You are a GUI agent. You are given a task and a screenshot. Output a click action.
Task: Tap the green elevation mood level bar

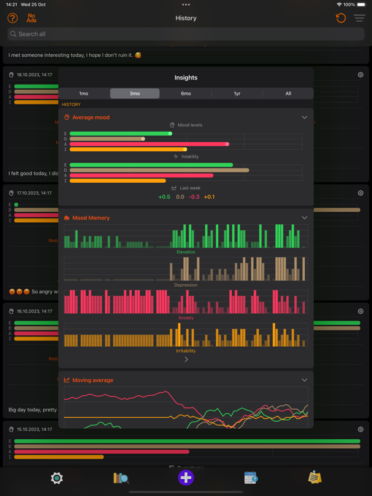coord(121,134)
